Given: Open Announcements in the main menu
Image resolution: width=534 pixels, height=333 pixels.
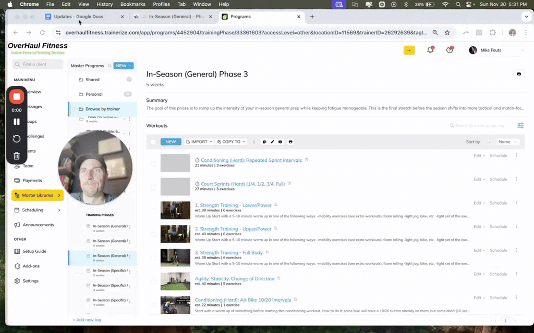Looking at the screenshot, I should pyautogui.click(x=38, y=225).
